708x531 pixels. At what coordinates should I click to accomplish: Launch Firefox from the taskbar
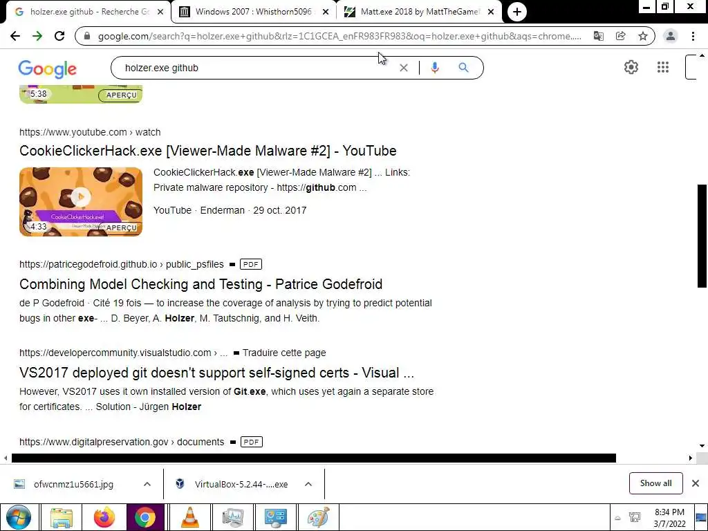coord(104,517)
